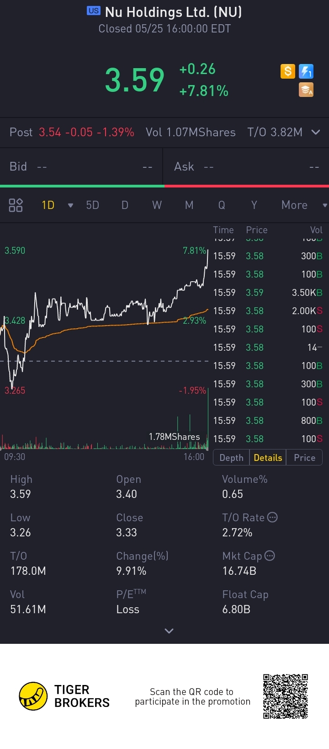Tap the post-market price 3.54
This screenshot has width=329, height=749.
[50, 132]
